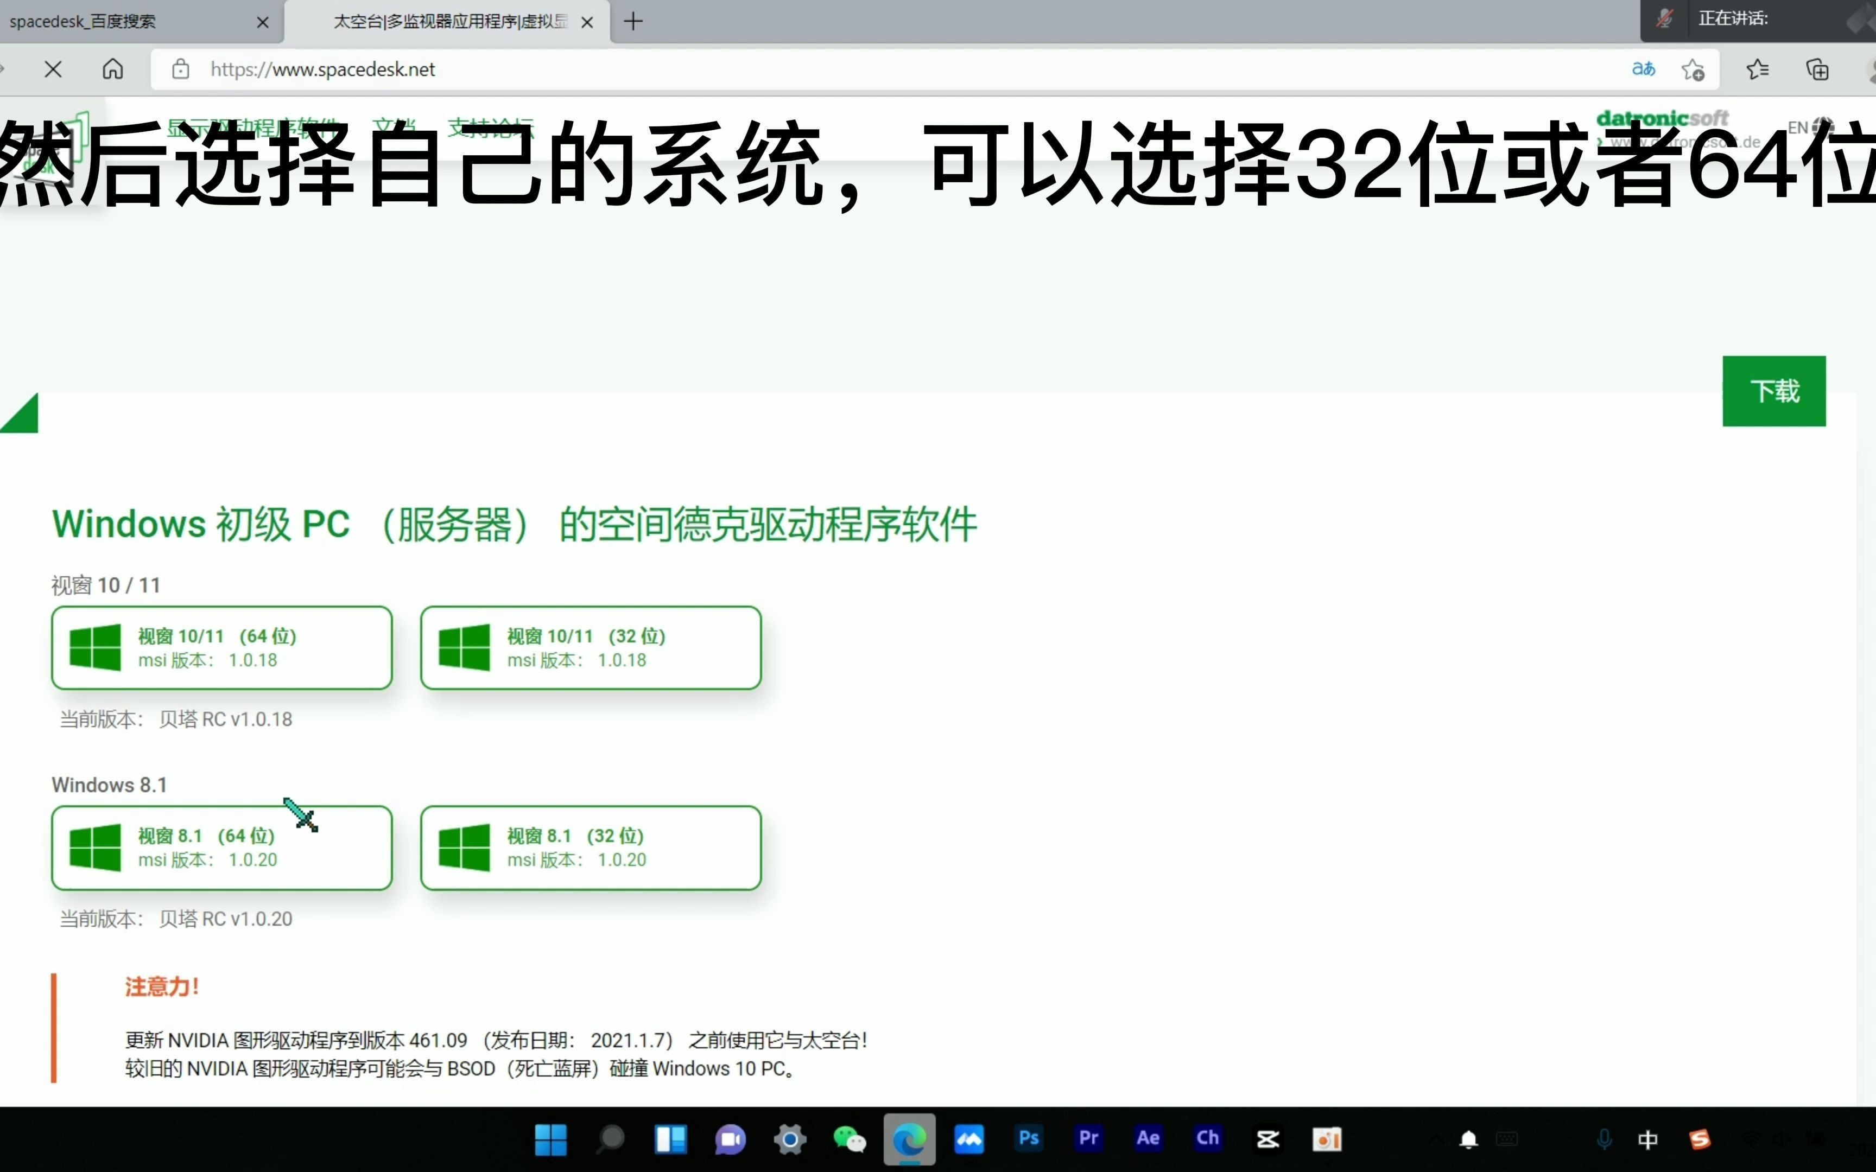
Task: Click the muted microphone recording icon
Action: pos(1664,18)
